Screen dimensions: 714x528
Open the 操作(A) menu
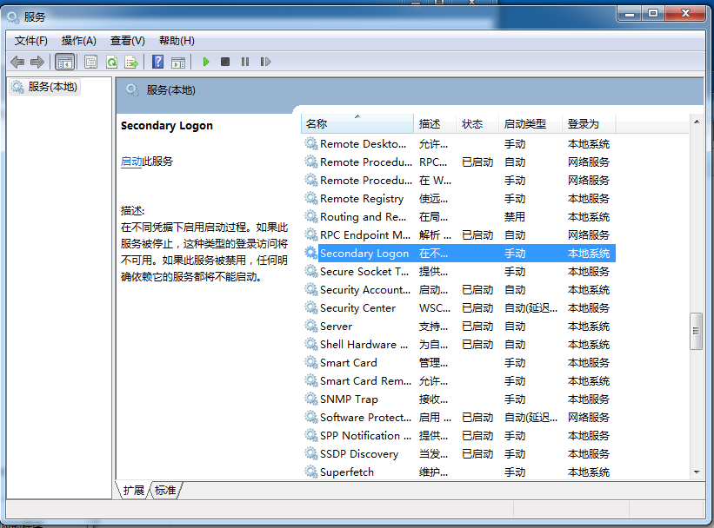[x=78, y=41]
